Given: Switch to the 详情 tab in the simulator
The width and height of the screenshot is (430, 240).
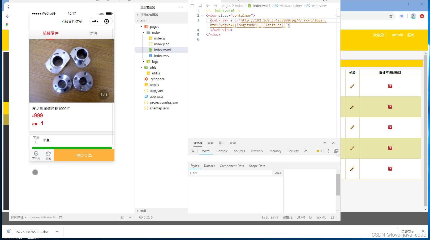Looking at the screenshot, I should [93, 33].
